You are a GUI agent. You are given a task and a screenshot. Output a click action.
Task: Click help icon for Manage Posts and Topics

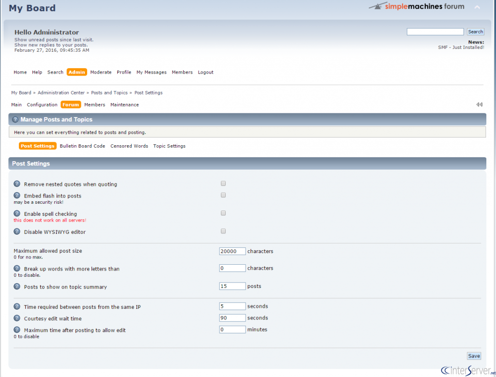pyautogui.click(x=15, y=120)
